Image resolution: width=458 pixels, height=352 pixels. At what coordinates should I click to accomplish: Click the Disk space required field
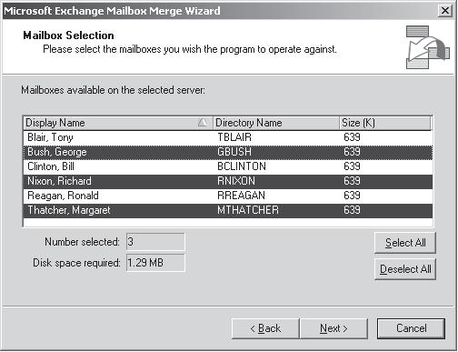tap(155, 263)
